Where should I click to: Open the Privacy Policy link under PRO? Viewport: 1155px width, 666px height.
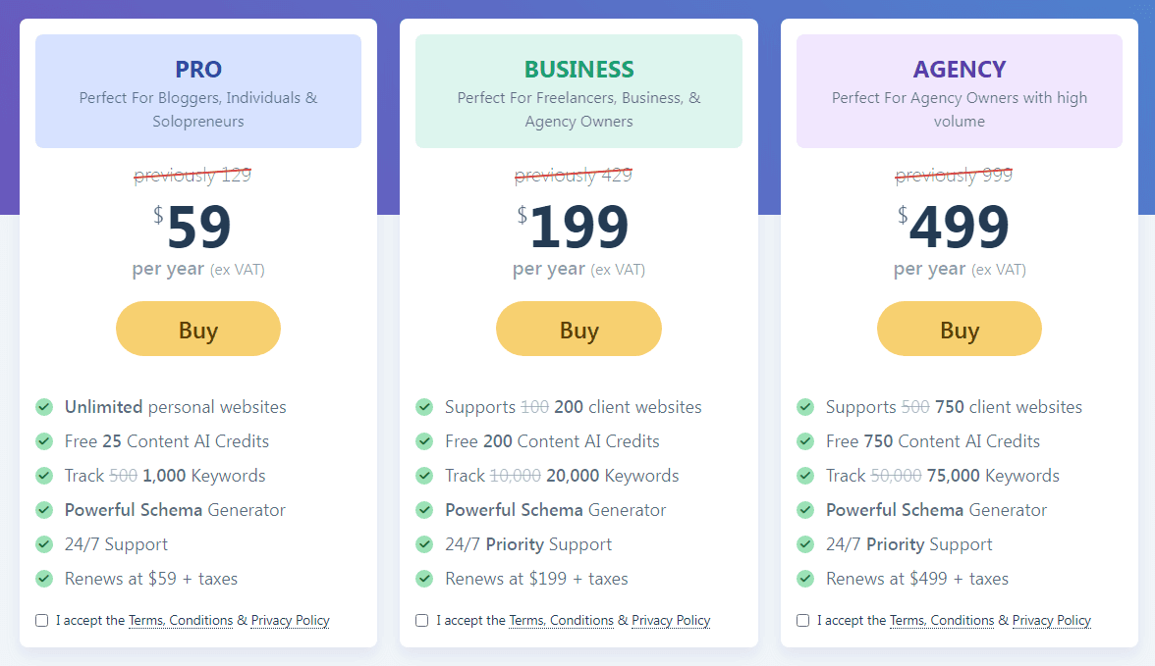[x=290, y=620]
